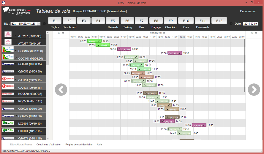Click the Edge-airport & services logo
264x154 pixels.
pyautogui.click(x=18, y=11)
